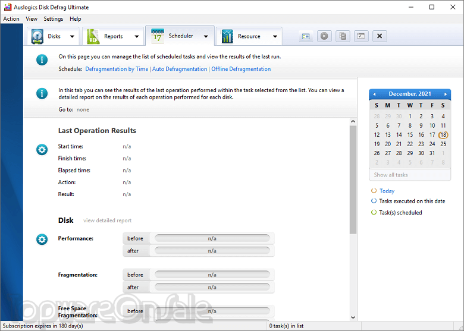The image size is (464, 331).
Task: Click the Performance after progress bar
Action: tap(212, 251)
